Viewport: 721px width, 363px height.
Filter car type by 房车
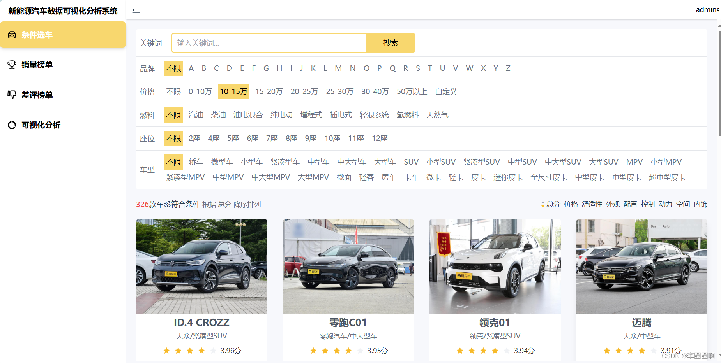389,177
